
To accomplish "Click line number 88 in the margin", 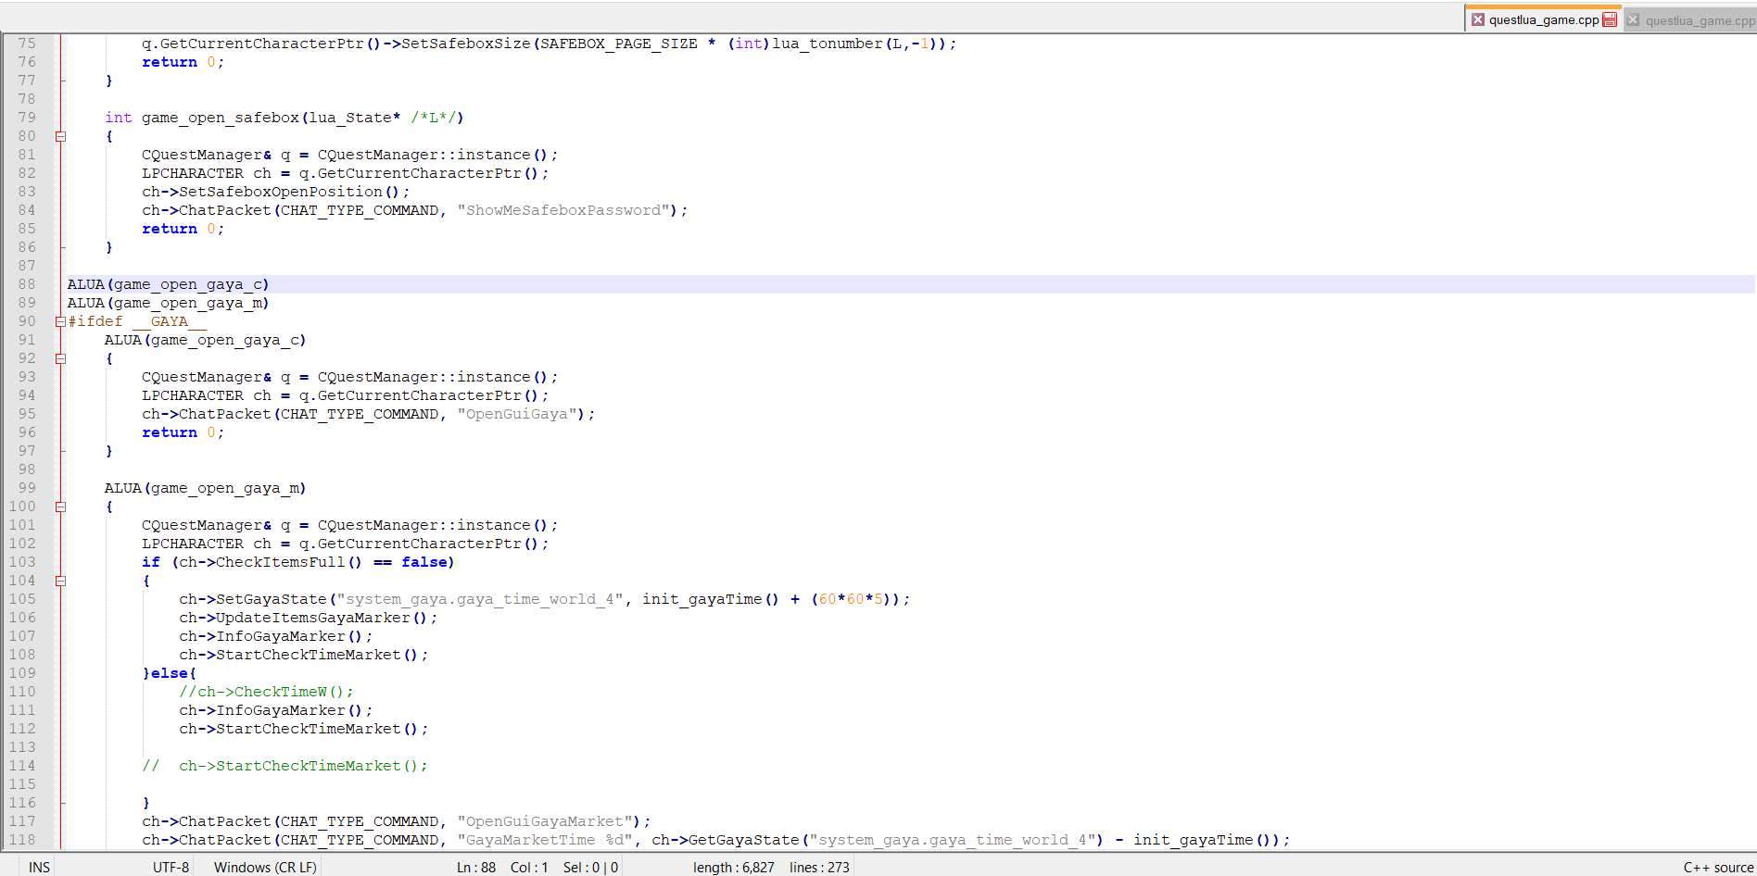I will coord(27,284).
